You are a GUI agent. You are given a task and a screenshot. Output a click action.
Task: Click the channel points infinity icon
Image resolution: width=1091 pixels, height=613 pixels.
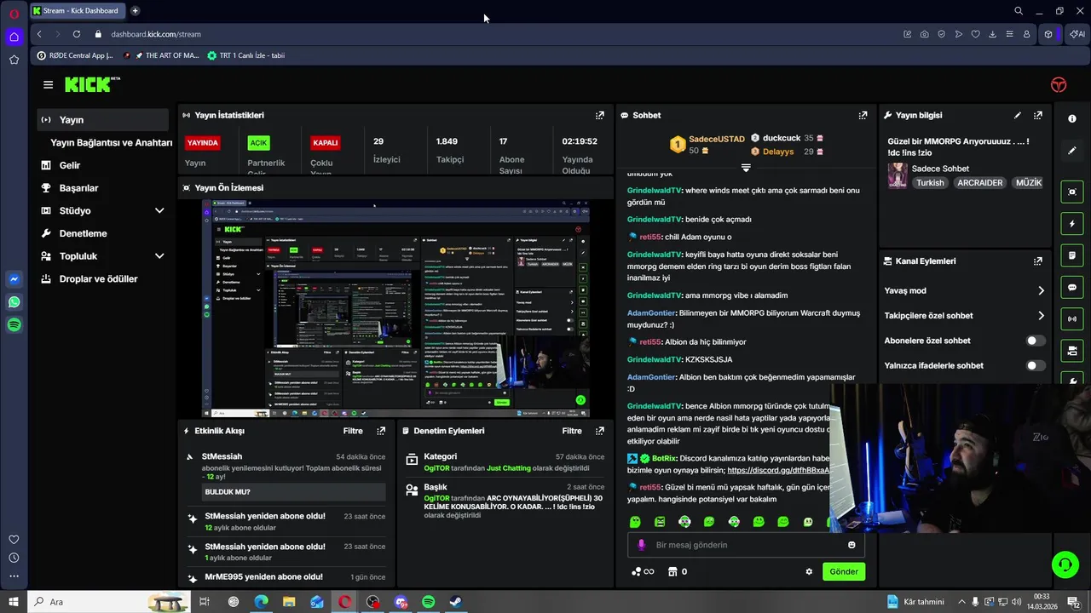pos(643,571)
